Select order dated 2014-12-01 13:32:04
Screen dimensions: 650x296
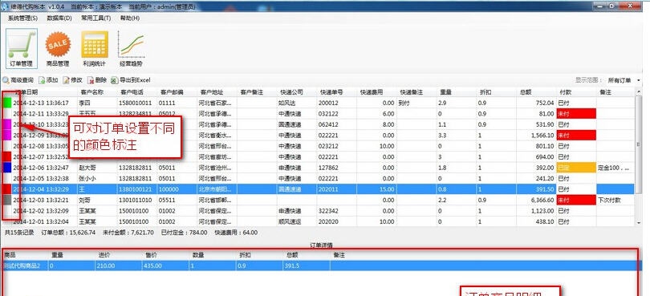point(41,221)
